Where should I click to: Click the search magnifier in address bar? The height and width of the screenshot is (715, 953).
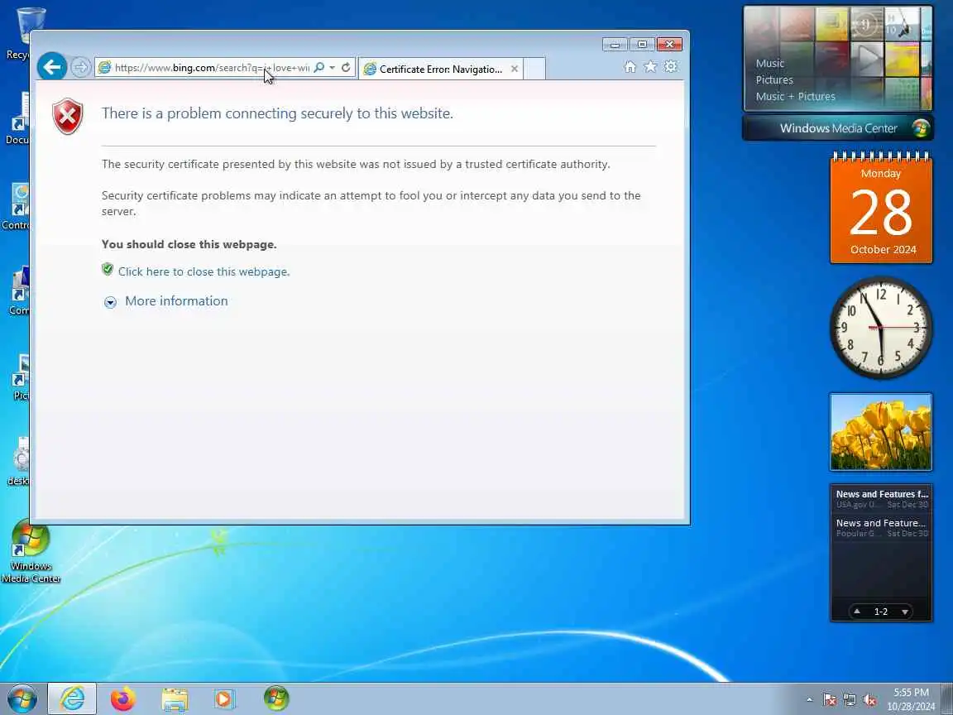tap(319, 68)
